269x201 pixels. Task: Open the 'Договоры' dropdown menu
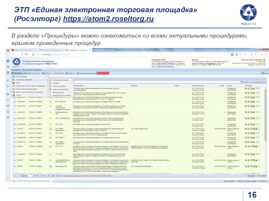pyautogui.click(x=47, y=73)
